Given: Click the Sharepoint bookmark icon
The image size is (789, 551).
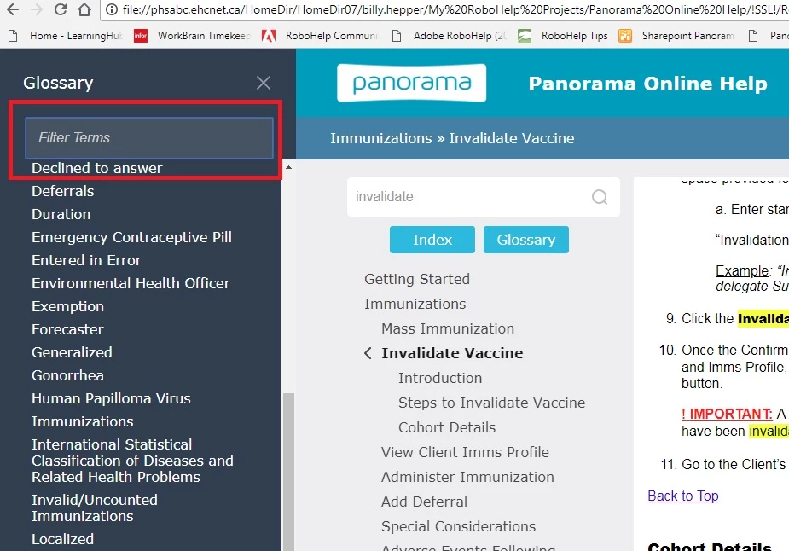Looking at the screenshot, I should click(625, 36).
